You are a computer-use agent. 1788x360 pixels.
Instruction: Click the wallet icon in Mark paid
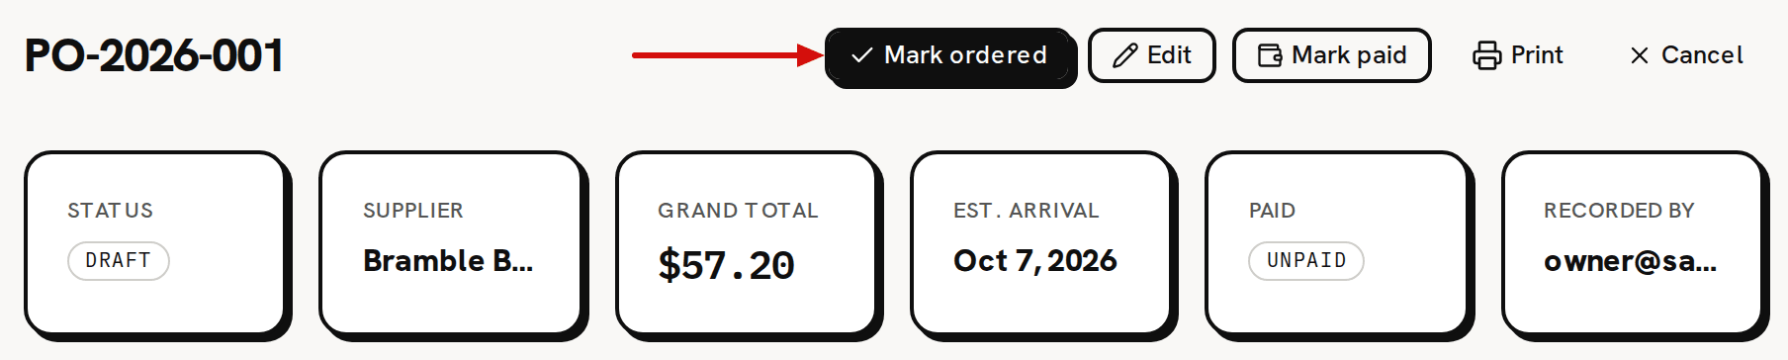[x=1270, y=55]
